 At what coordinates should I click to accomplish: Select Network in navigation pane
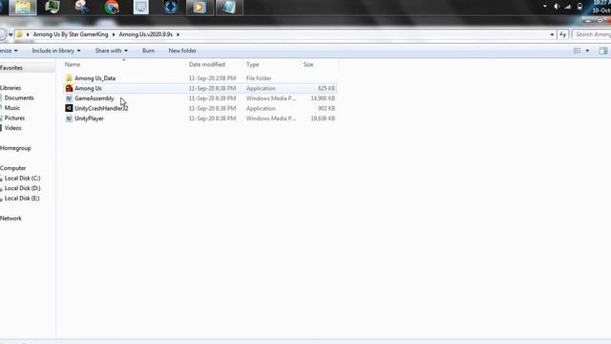pyautogui.click(x=11, y=219)
